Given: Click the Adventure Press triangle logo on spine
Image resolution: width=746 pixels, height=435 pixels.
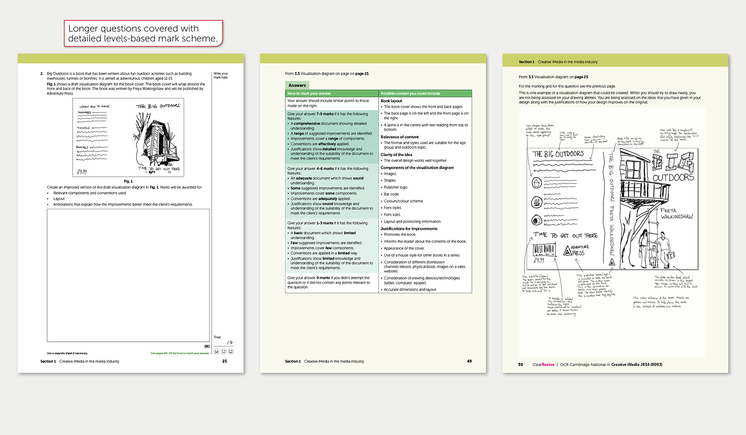Looking at the screenshot, I should 612,262.
